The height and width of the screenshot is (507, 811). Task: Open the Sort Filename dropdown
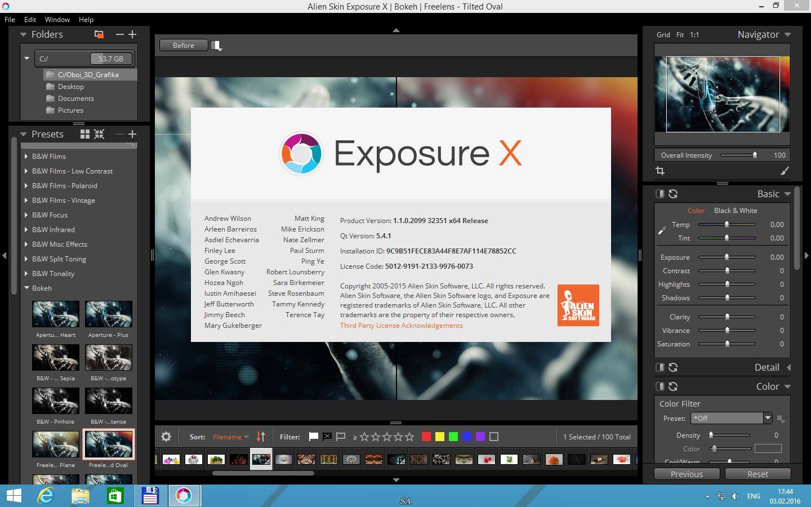[230, 437]
